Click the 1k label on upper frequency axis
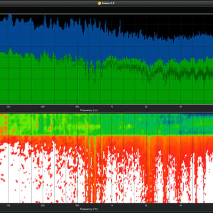Image resolution: width=213 pixels, height=213 pixels. [112, 106]
